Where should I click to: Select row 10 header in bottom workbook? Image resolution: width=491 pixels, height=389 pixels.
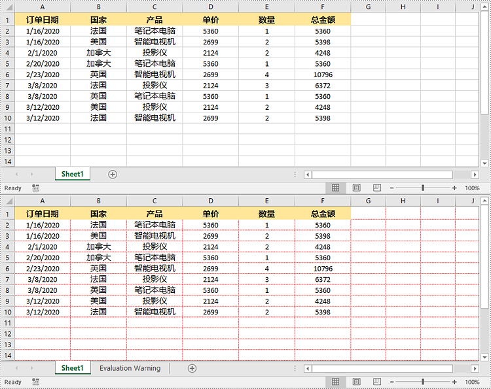click(x=7, y=312)
